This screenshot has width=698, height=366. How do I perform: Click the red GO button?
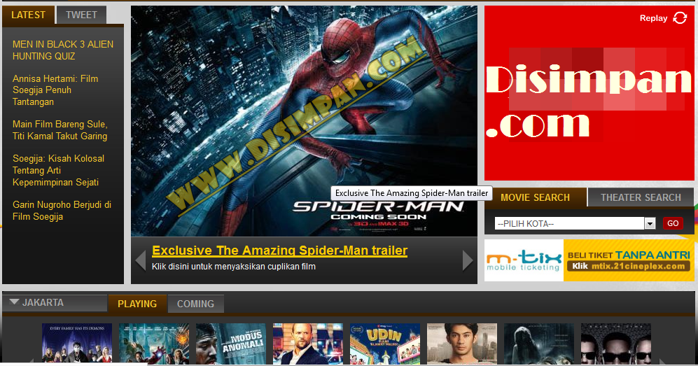(673, 223)
